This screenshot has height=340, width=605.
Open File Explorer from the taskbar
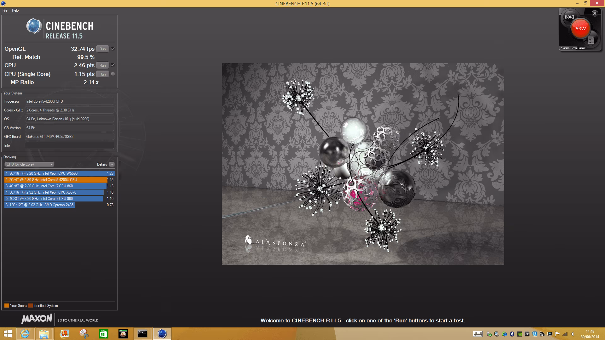(x=44, y=334)
